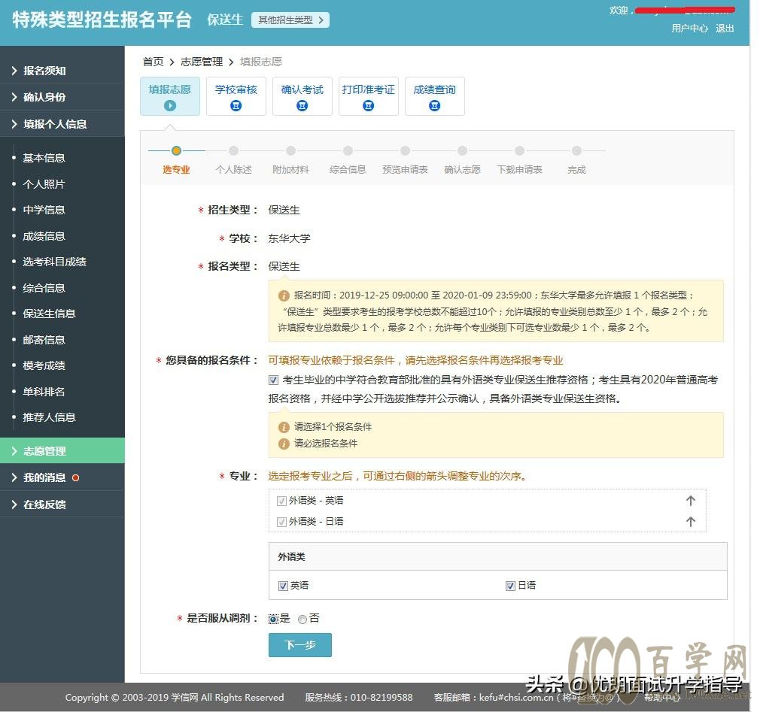Uncheck 外语类 - 英语 in selected list
Viewport: 760px width, 712px height.
click(x=281, y=501)
